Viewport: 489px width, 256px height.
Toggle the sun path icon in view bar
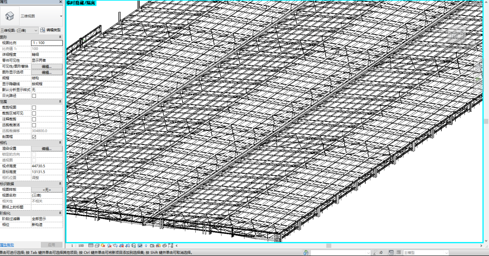(x=103, y=246)
